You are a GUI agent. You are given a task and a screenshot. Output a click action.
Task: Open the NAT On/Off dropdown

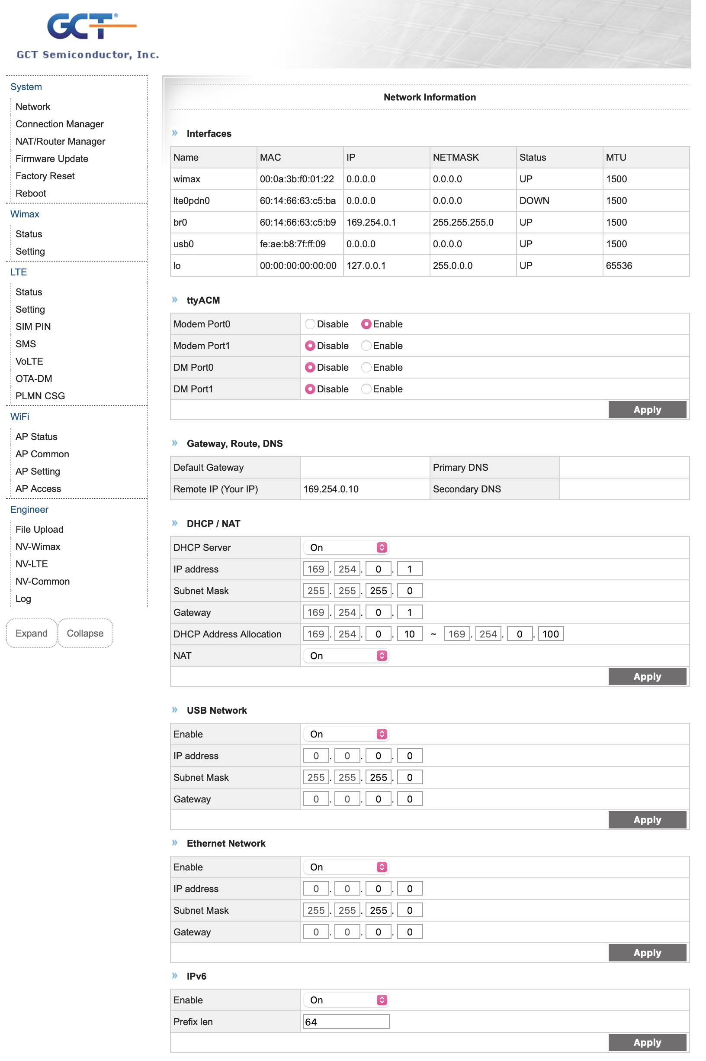(x=346, y=656)
